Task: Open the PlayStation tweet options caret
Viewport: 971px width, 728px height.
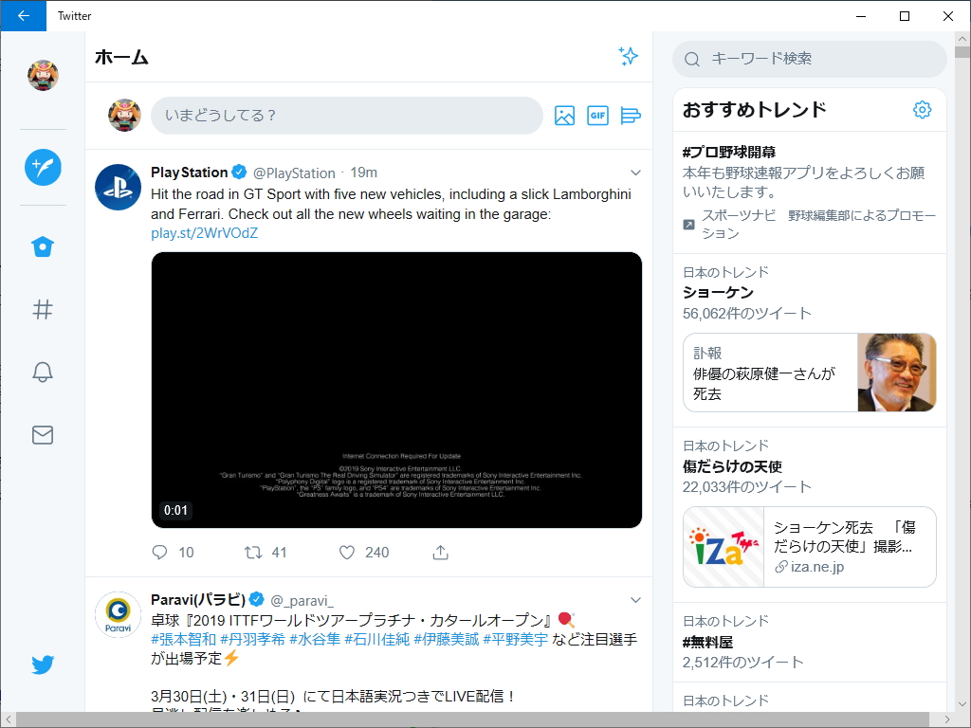Action: tap(635, 173)
